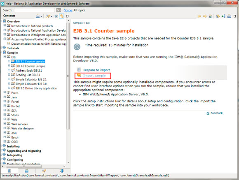The width and height of the screenshot is (239, 180).
Task: Collapse the EJB samples folder
Action: click(5, 57)
